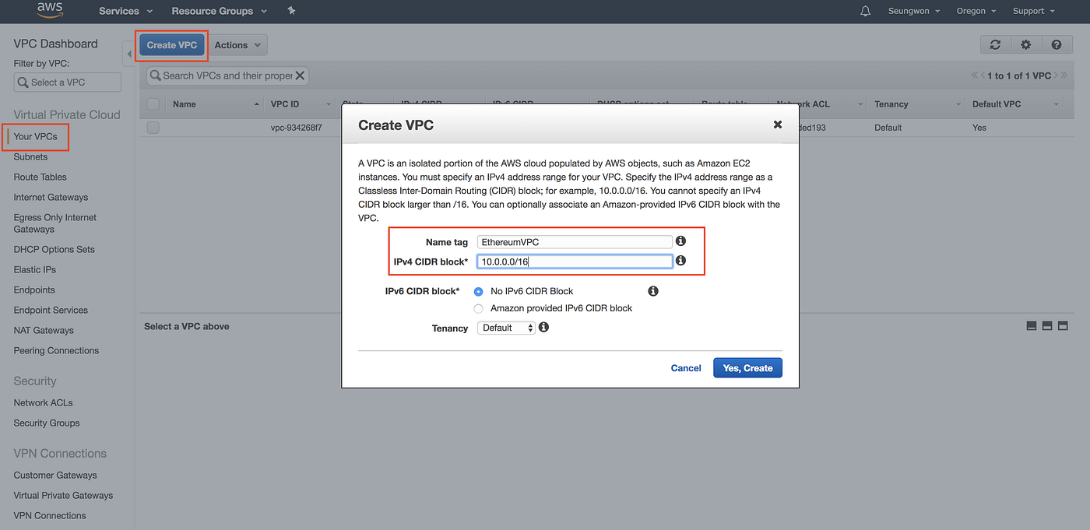Open the Resource Groups dropdown

tap(219, 11)
